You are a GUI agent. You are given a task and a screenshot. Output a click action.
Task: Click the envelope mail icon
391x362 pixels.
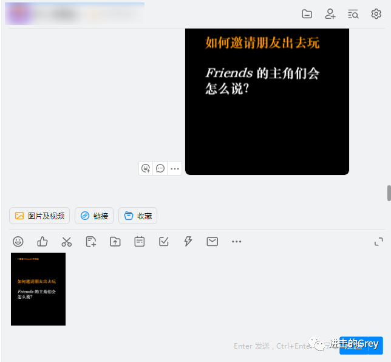coord(212,242)
